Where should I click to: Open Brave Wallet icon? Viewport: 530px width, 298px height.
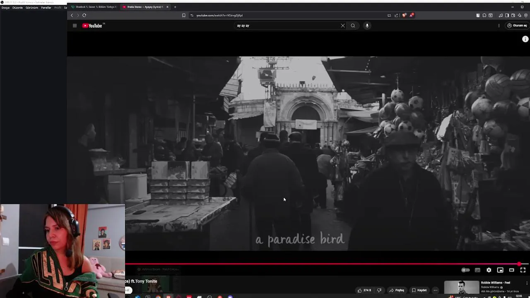pyautogui.click(x=513, y=15)
